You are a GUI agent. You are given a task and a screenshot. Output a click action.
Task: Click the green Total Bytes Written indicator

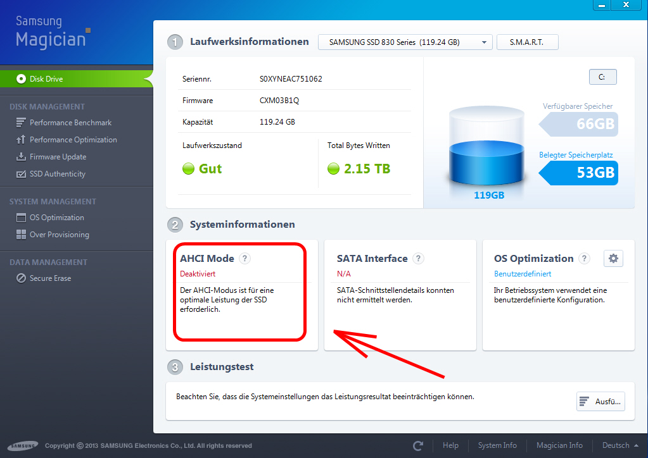(333, 168)
